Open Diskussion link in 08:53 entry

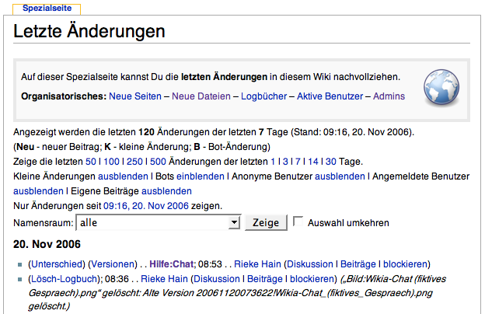click(x=310, y=264)
